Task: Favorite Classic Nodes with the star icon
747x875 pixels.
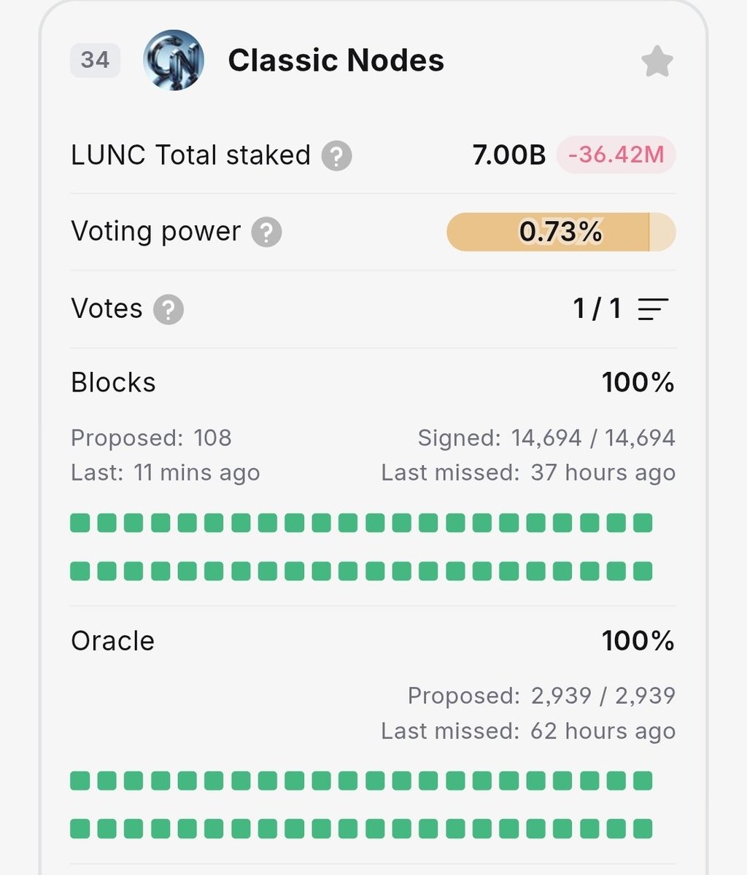Action: tap(657, 61)
